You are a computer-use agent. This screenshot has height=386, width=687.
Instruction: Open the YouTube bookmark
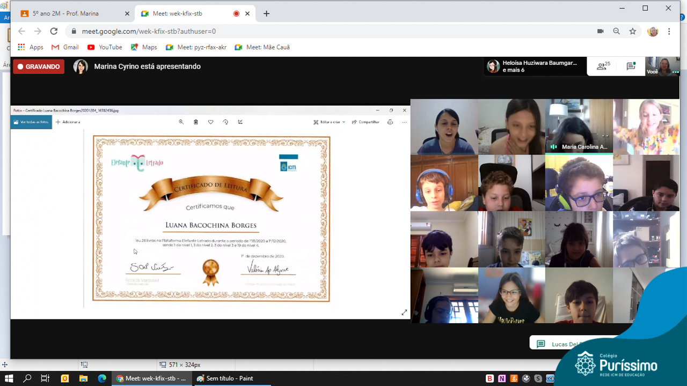105,47
